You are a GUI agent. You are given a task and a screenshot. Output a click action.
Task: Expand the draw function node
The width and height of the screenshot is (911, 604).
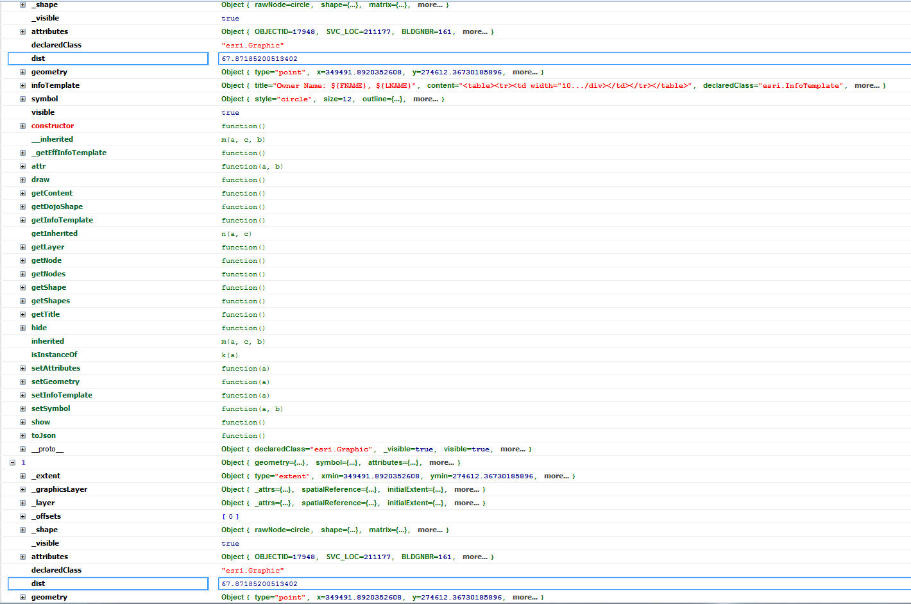click(x=22, y=180)
